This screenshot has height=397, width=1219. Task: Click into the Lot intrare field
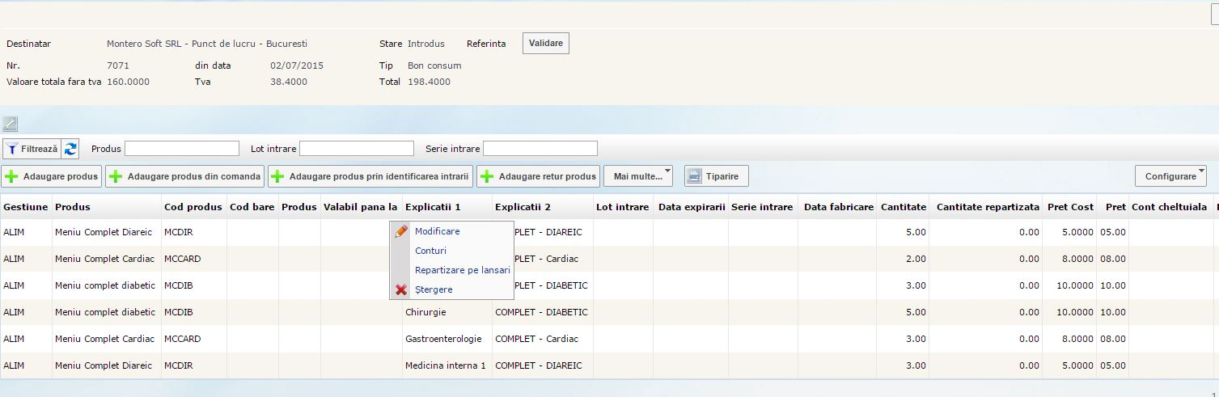[357, 149]
